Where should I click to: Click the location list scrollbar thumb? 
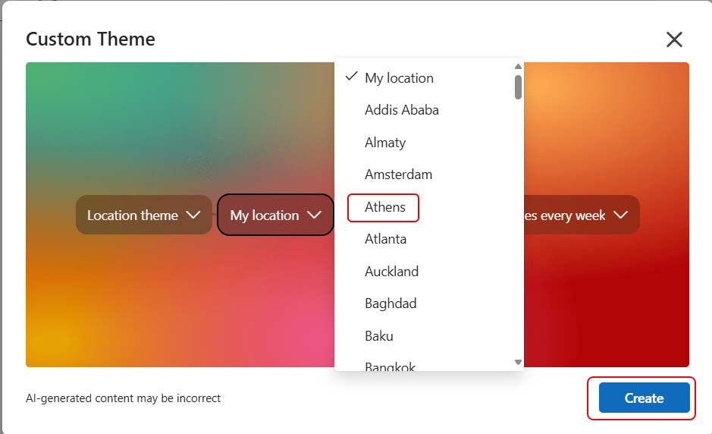tap(519, 86)
